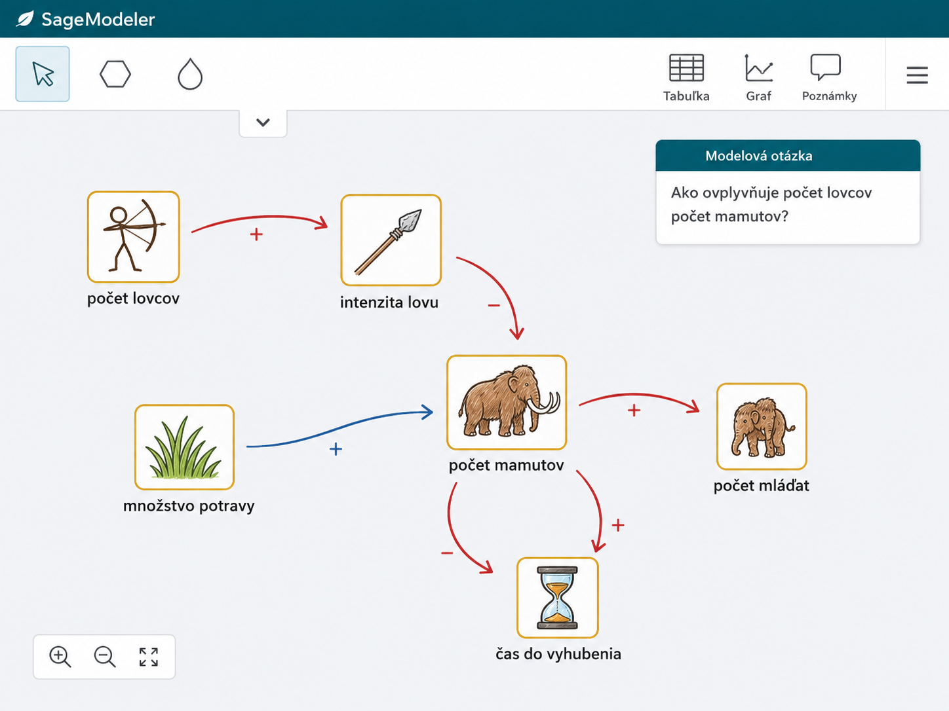Fit the model to screen
949x711 pixels.
point(149,657)
